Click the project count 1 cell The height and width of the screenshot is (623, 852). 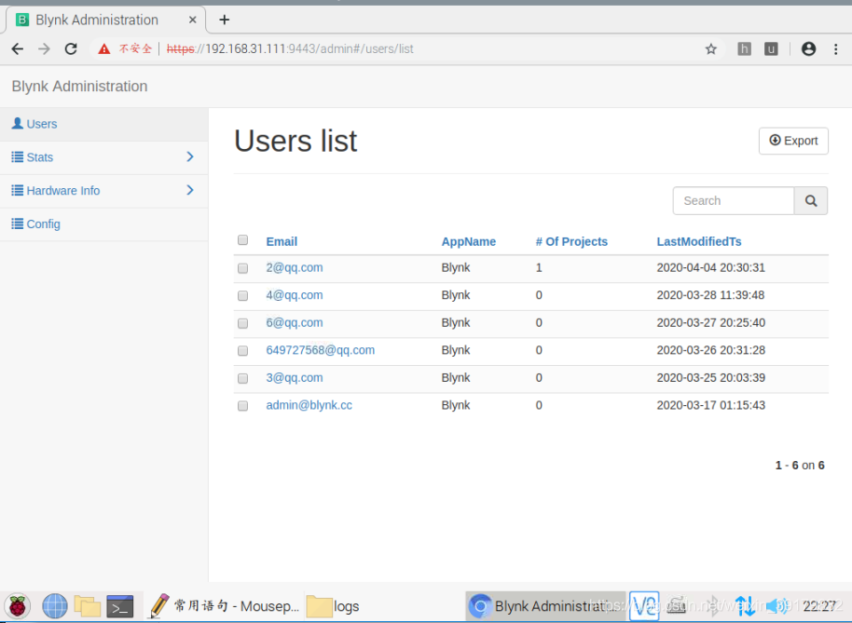click(539, 267)
